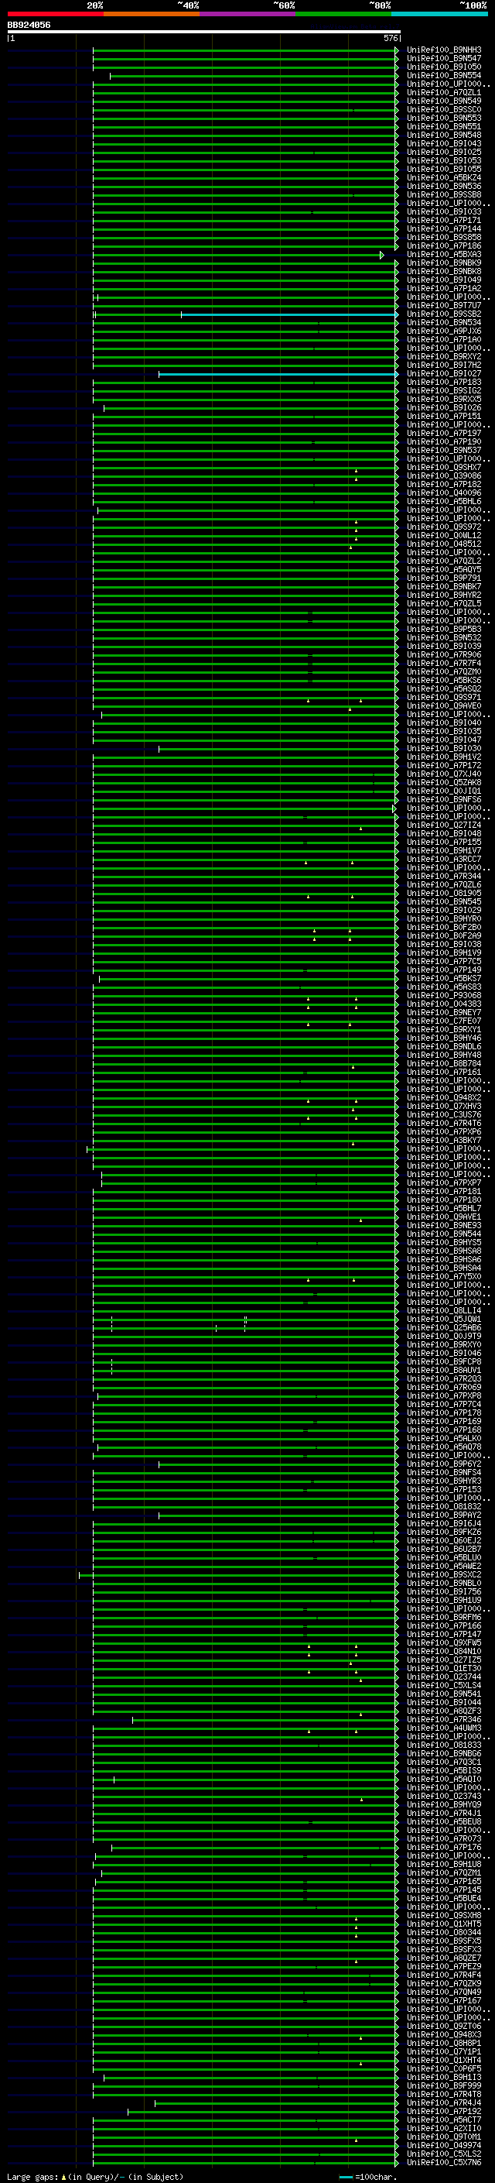Select hit UniRef100_Q9AVE0
This screenshot has width=495, height=2183.
[444, 706]
